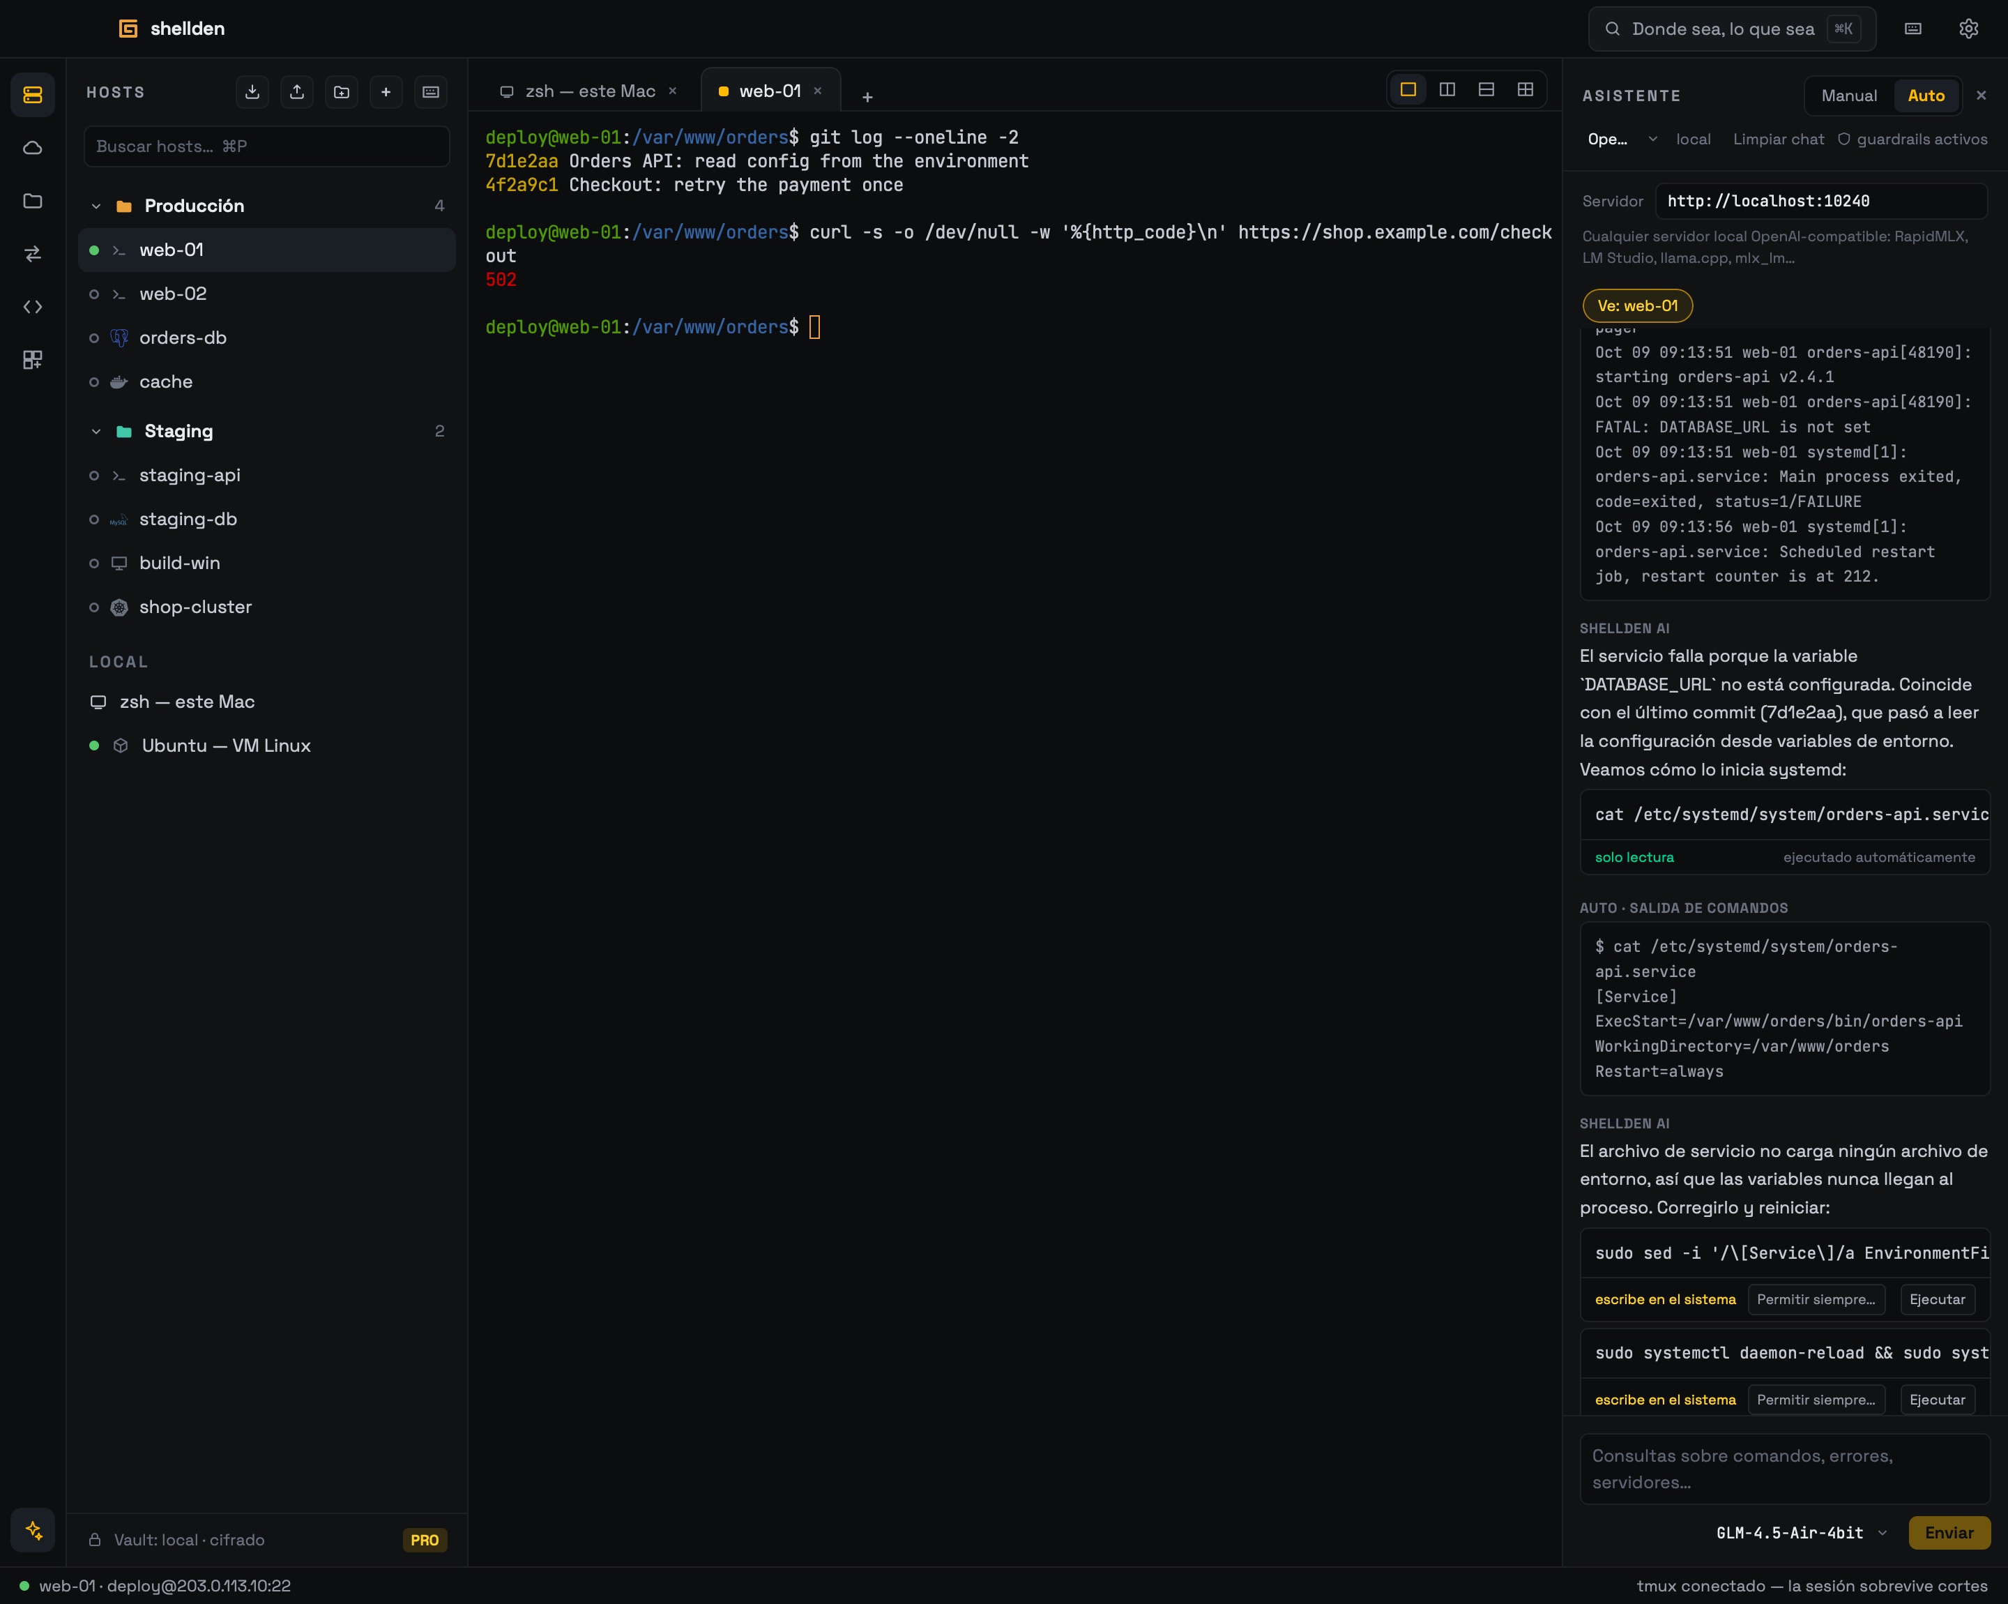The image size is (2008, 1604).
Task: Click Enviar button
Action: (1949, 1532)
